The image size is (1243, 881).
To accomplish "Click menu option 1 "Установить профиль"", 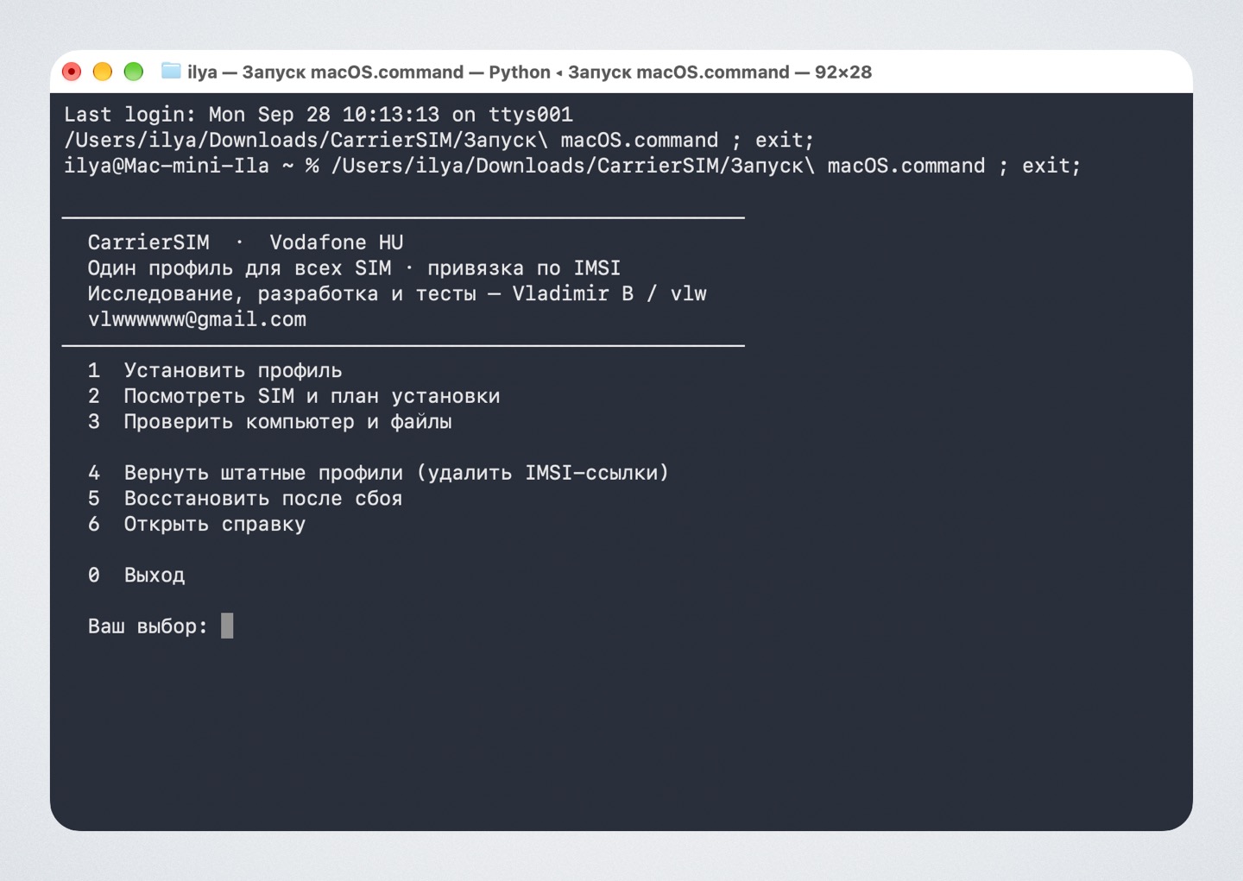I will pos(215,371).
